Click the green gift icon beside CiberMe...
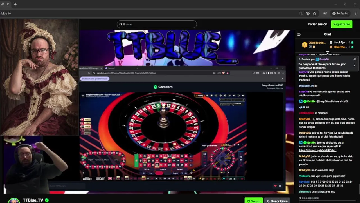The width and height of the screenshot is (360, 203). [352, 47]
